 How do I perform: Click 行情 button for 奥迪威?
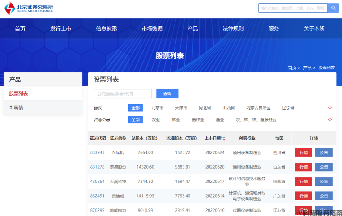[303, 196]
